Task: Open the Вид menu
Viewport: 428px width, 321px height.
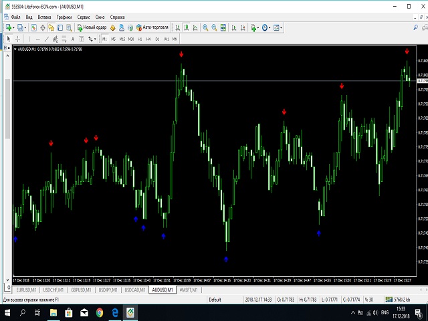Action: 29,17
